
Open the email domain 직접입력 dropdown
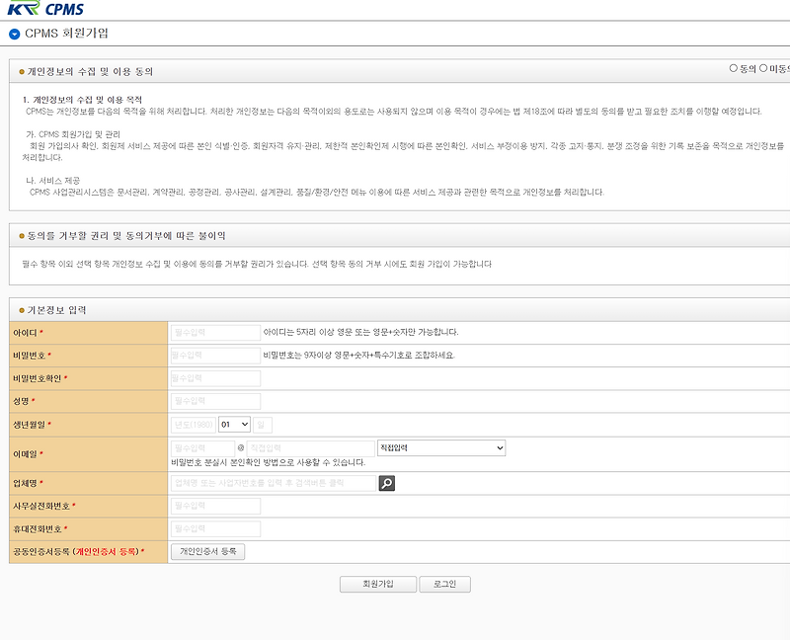(x=439, y=446)
